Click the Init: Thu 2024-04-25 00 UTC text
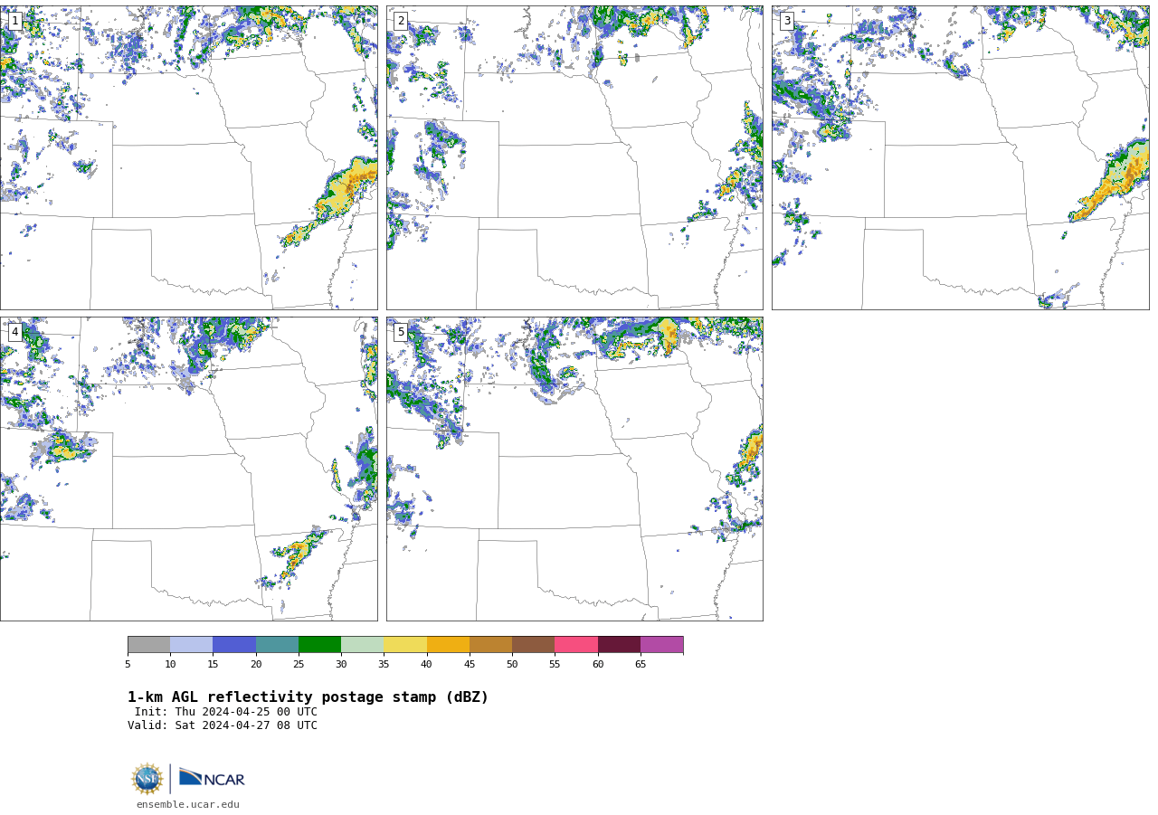This screenshot has width=1158, height=815. [226, 712]
